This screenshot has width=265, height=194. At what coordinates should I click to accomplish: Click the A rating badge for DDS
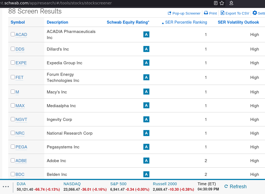tap(146, 49)
